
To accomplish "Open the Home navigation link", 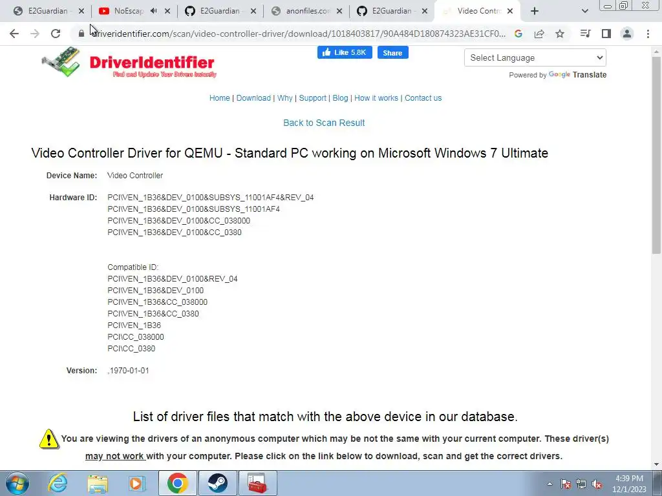I will point(220,98).
